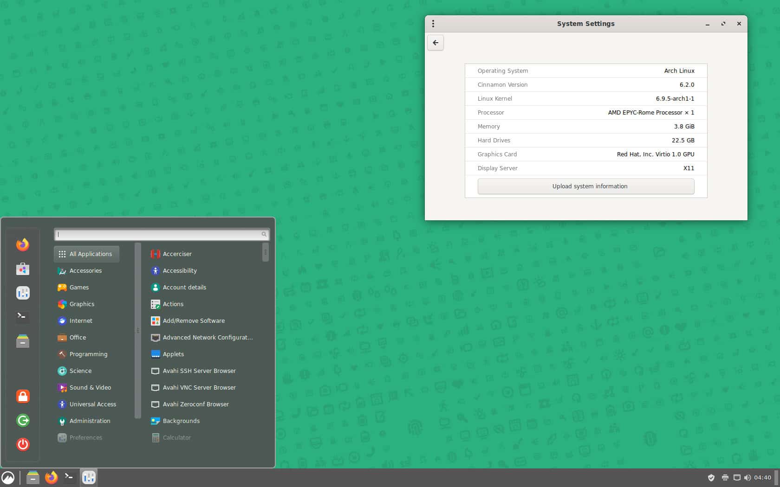Switch to the Sound & Video category
The height and width of the screenshot is (487, 780).
pos(91,387)
